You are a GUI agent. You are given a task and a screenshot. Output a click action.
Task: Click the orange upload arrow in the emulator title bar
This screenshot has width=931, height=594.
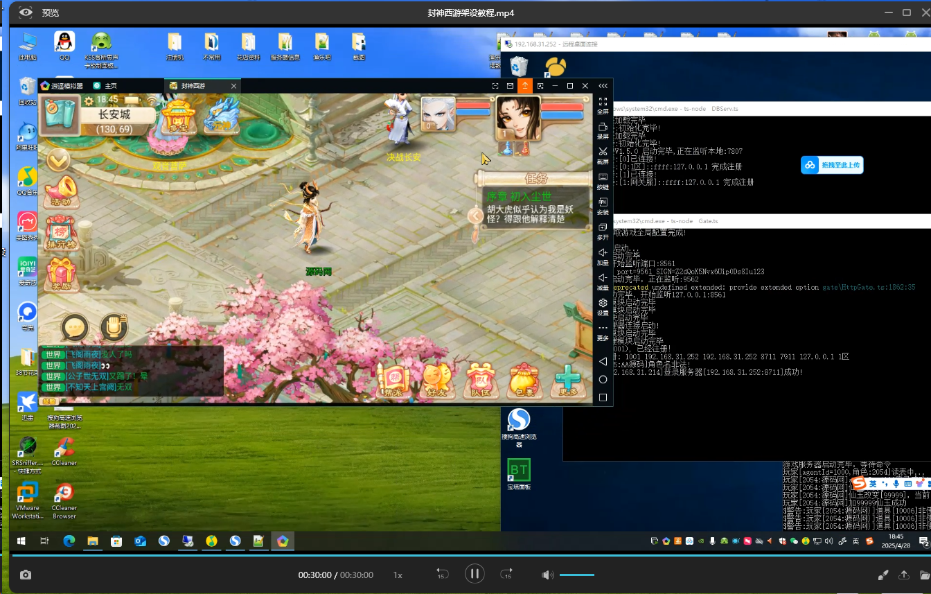pyautogui.click(x=525, y=86)
